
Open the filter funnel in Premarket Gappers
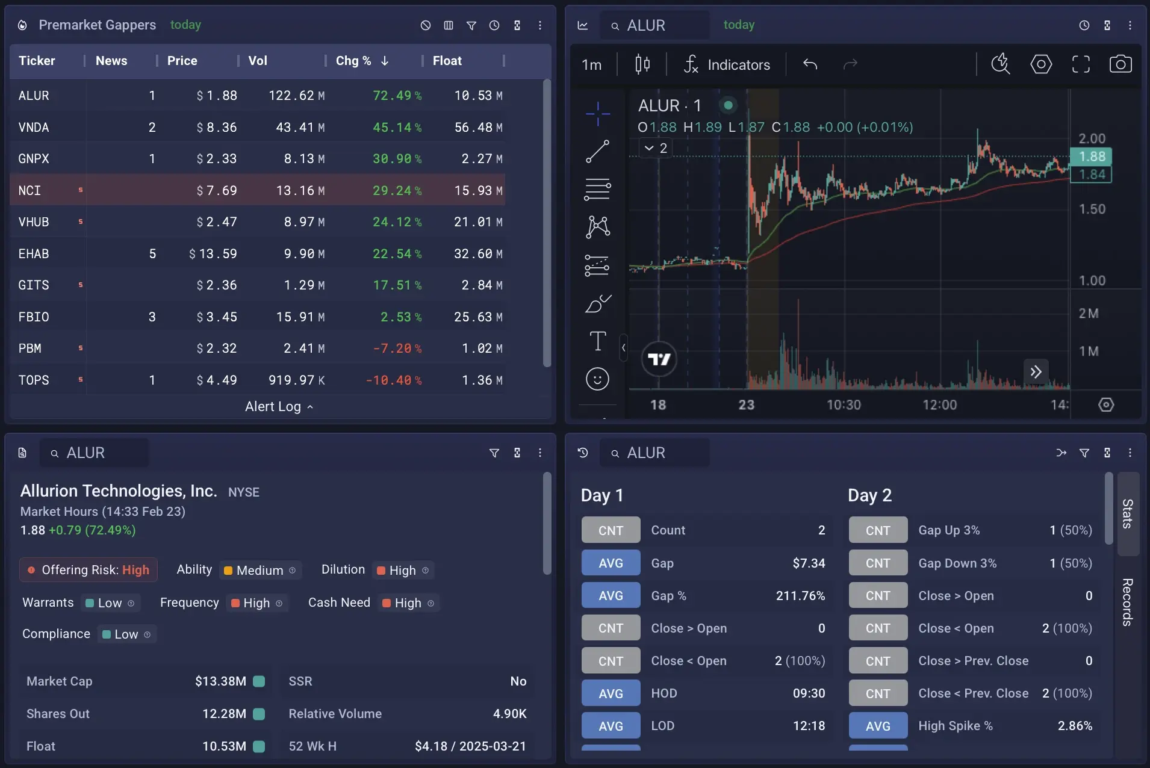pyautogui.click(x=472, y=25)
